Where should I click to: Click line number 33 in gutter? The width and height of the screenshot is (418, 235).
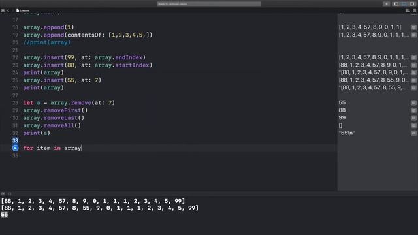(x=15, y=140)
